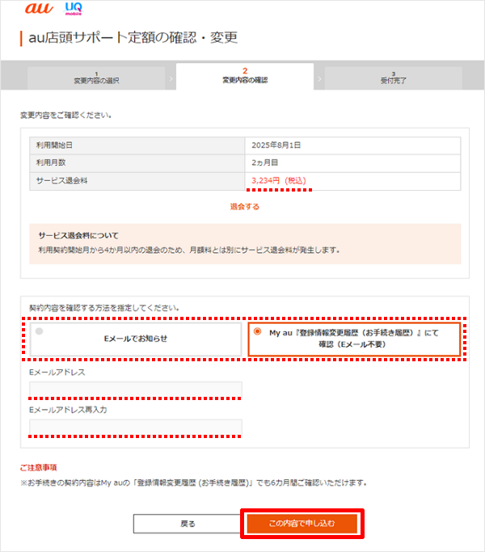Select step 2 変更内容の確認 tab
The image size is (485, 552).
click(x=244, y=77)
